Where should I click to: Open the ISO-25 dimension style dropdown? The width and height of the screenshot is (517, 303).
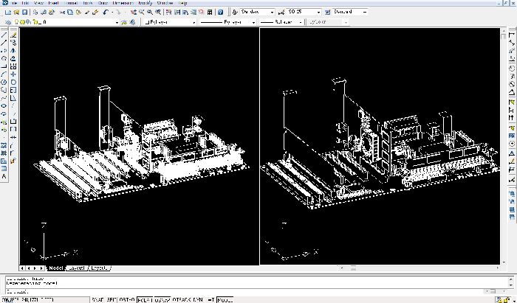[304, 13]
